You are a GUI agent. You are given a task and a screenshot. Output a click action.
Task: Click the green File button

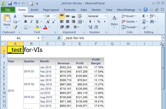pyautogui.click(x=8, y=10)
